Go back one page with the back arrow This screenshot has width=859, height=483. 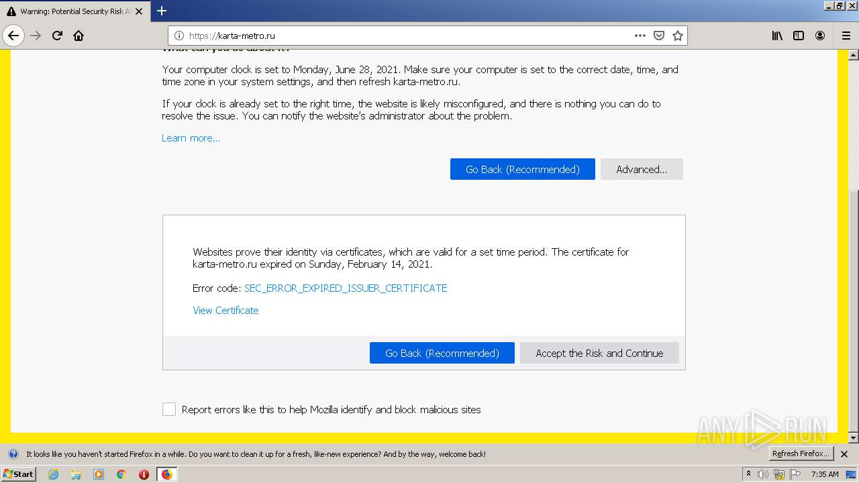(13, 36)
